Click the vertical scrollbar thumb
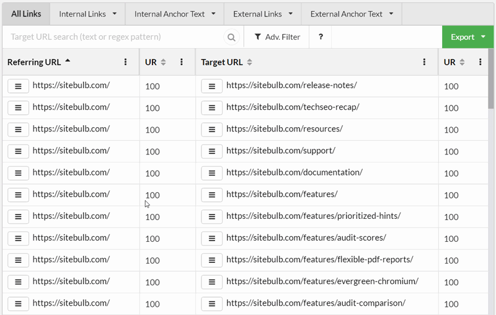This screenshot has height=315, width=496. pyautogui.click(x=490, y=79)
